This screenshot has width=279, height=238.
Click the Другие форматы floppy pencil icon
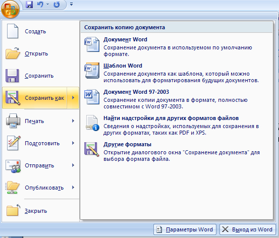[x=92, y=149]
